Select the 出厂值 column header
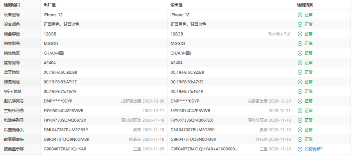Image resolution: width=352 pixels, height=155 pixels. pyautogui.click(x=50, y=5)
